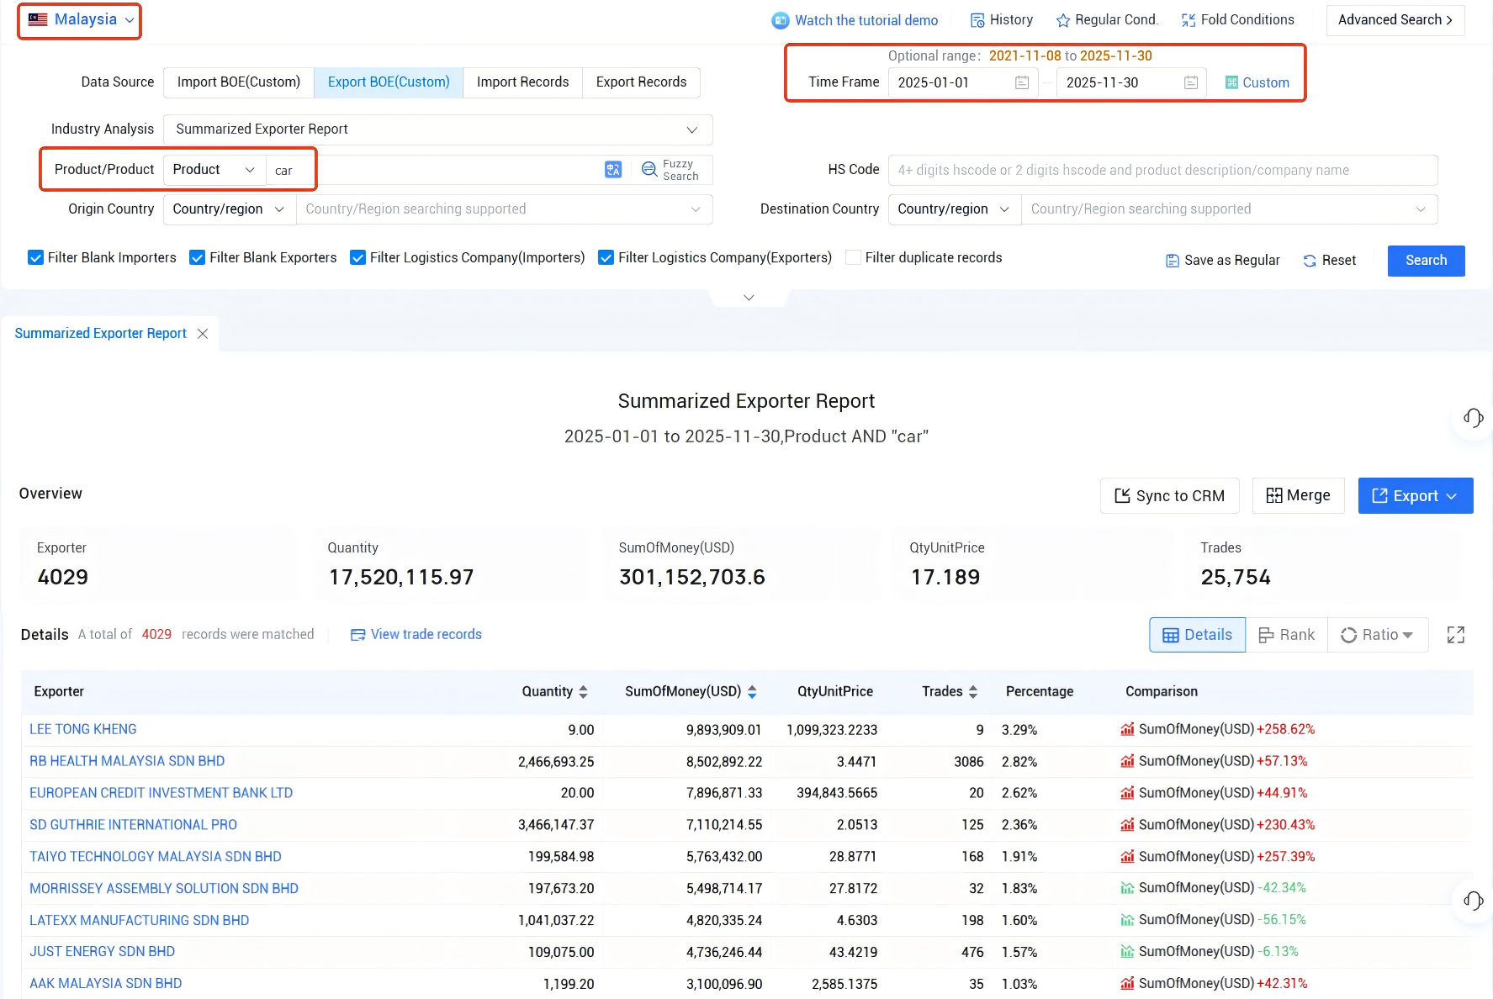
Task: Click the Merge button
Action: point(1298,496)
